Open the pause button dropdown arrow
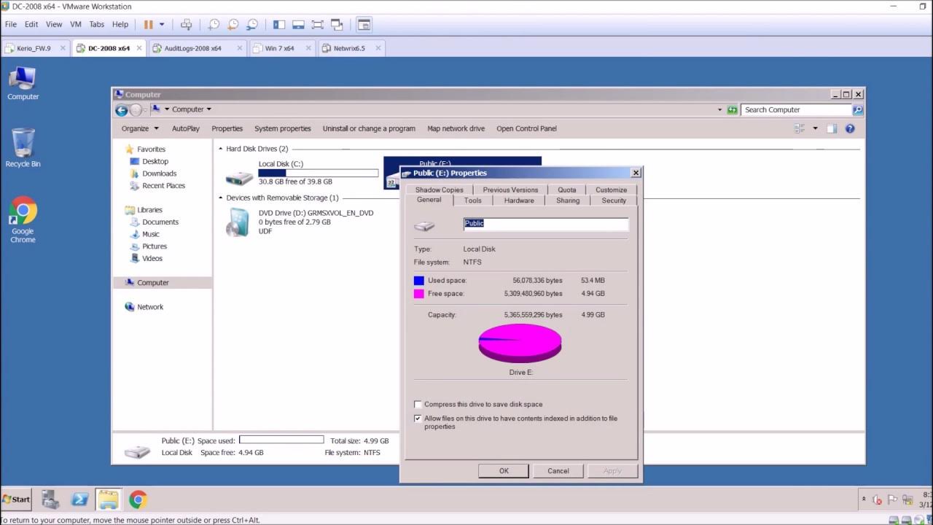 point(162,24)
